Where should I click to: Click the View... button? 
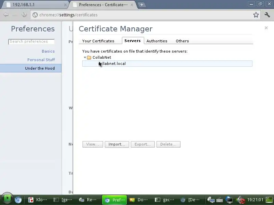click(93, 144)
